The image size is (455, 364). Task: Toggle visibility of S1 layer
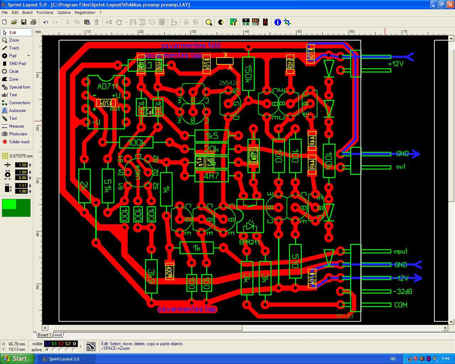click(x=54, y=344)
